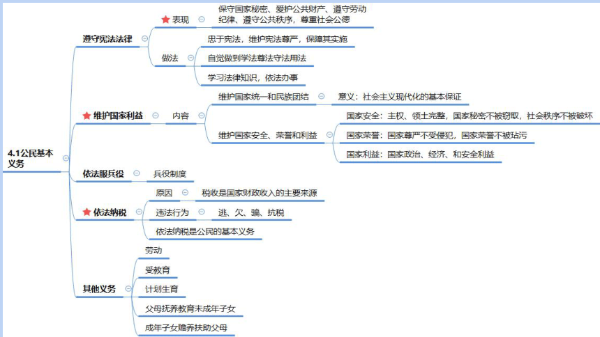The width and height of the screenshot is (600, 337).
Task: Select node 成年子女赡养扶助父母
Action: point(186,327)
